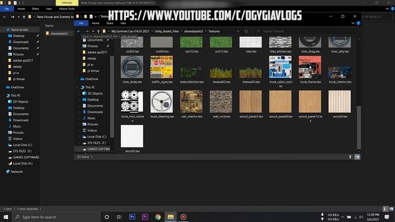Launch Photoshop from the taskbar
Image resolution: width=395 pixels, height=222 pixels.
tap(132, 217)
